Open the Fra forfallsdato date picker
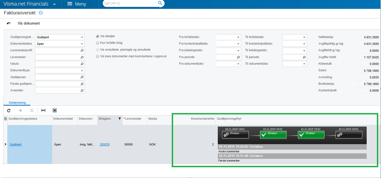381x178 pixels. (x=238, y=37)
